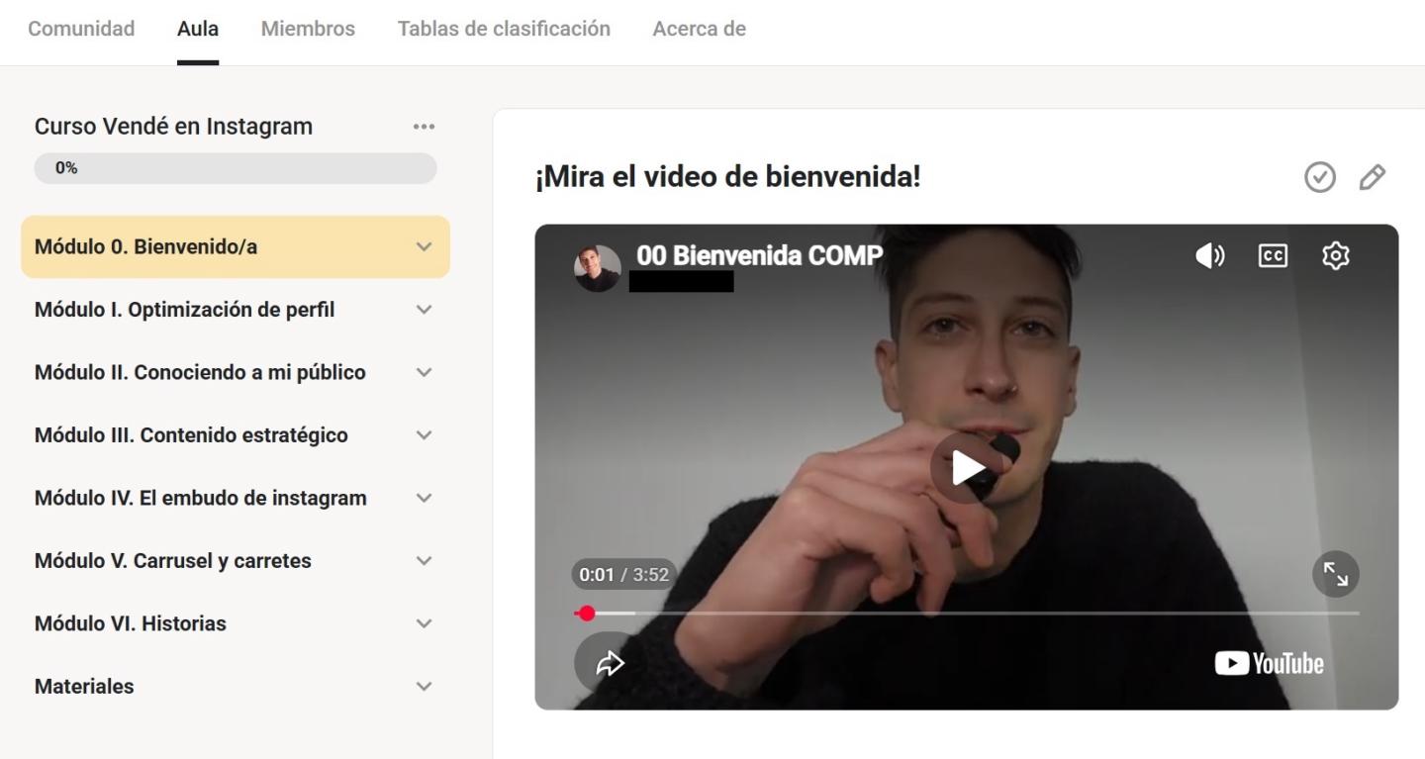The height and width of the screenshot is (759, 1425).
Task: Select Módulo 0. Bienvenido/a label
Action: [x=145, y=246]
